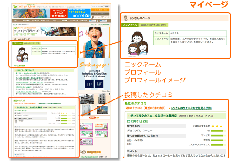Open the middle-left pink sidebar banner
The image size is (232, 161).
point(86,134)
